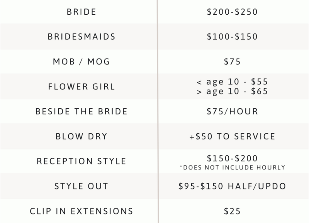Click the RECEPTION STYLE label
This screenshot has height=223, width=309.
81,161
